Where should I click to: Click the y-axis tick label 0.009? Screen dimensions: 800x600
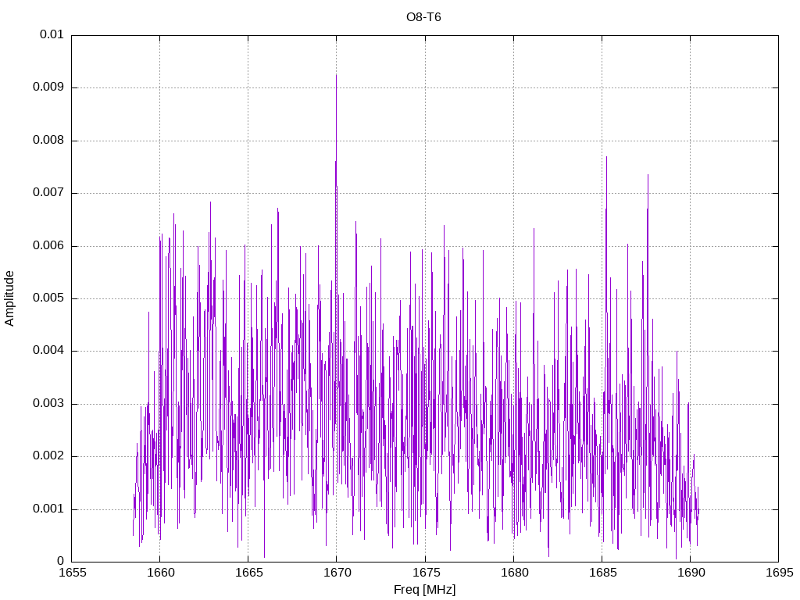tap(48, 87)
